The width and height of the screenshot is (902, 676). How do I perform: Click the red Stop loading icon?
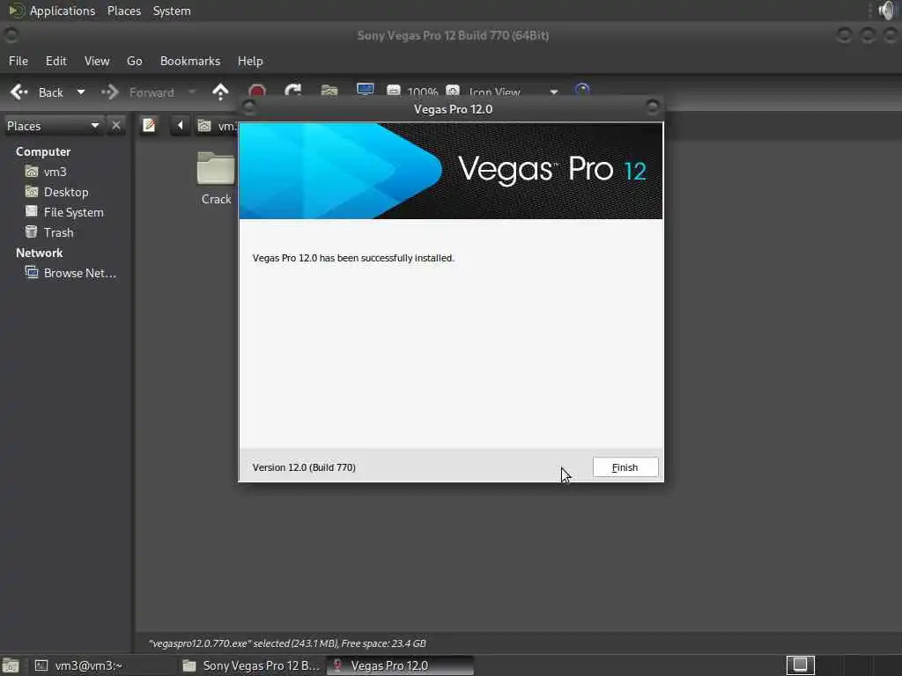pyautogui.click(x=257, y=92)
